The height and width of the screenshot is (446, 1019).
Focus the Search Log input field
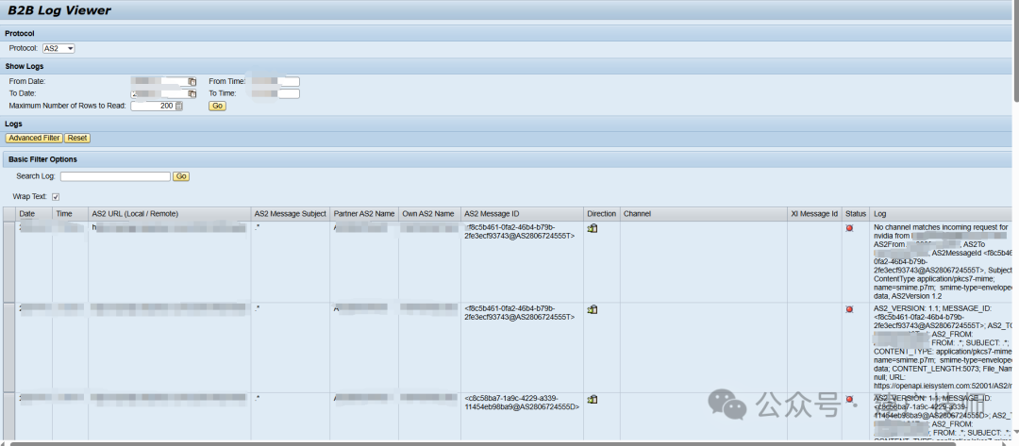click(115, 176)
